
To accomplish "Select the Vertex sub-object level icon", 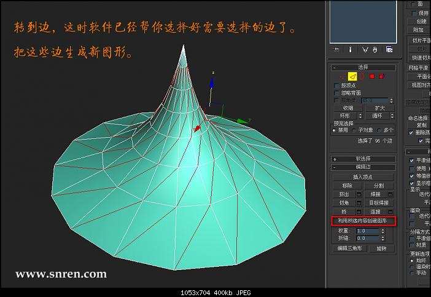I will (342, 76).
